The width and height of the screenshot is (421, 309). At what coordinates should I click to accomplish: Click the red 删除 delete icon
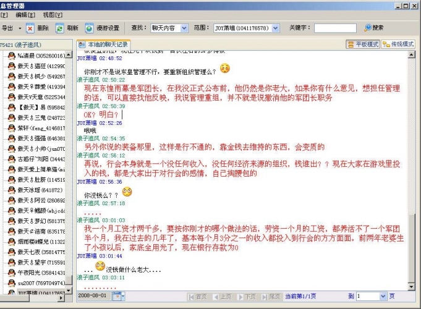[30, 28]
